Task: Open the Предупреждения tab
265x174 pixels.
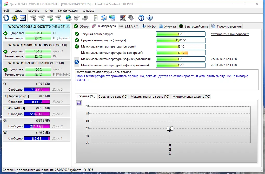Action: (227, 26)
